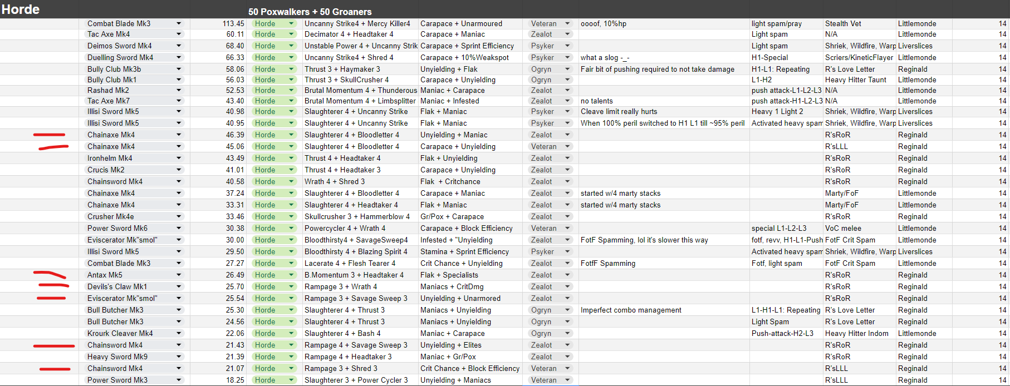Select the note 'what a slog -_-'
This screenshot has width=1010, height=386.
(664, 58)
